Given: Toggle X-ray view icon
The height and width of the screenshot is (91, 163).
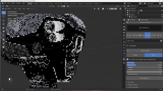Looking at the screenshot, I should coord(107,9).
